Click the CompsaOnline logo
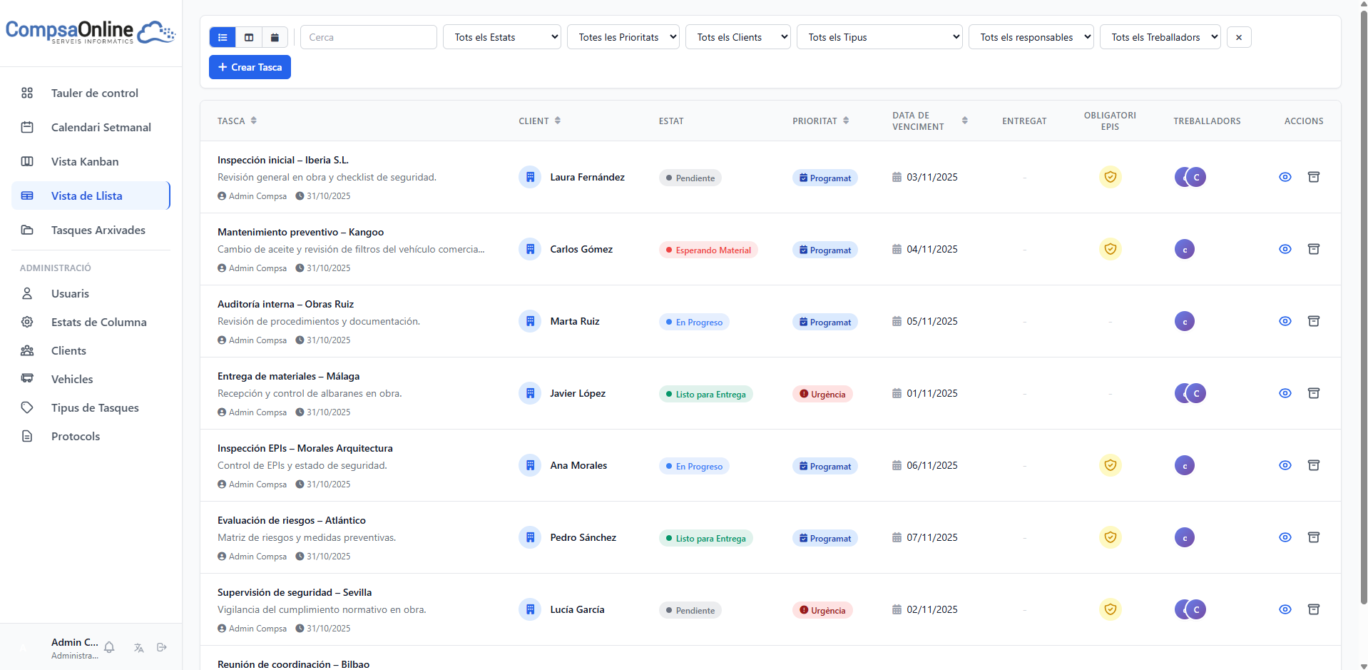 [91, 32]
